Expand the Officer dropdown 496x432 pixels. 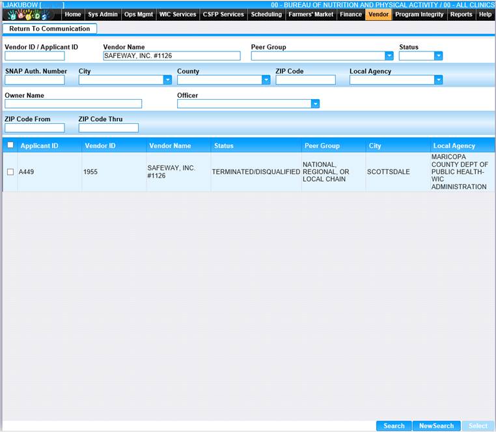point(316,104)
